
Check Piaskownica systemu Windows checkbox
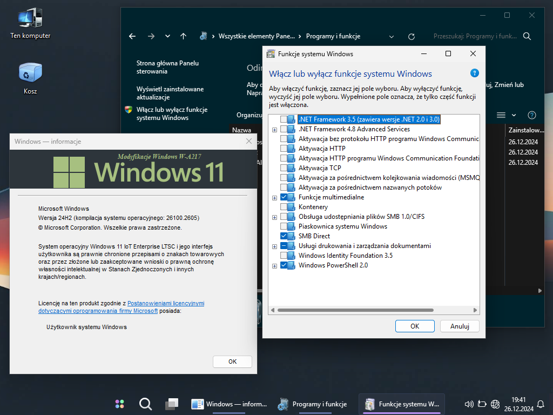(284, 226)
